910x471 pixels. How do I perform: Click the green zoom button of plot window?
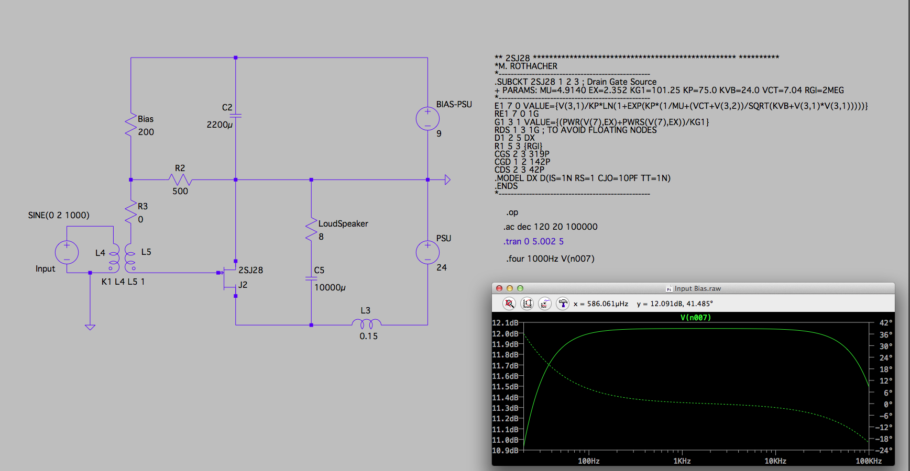520,288
